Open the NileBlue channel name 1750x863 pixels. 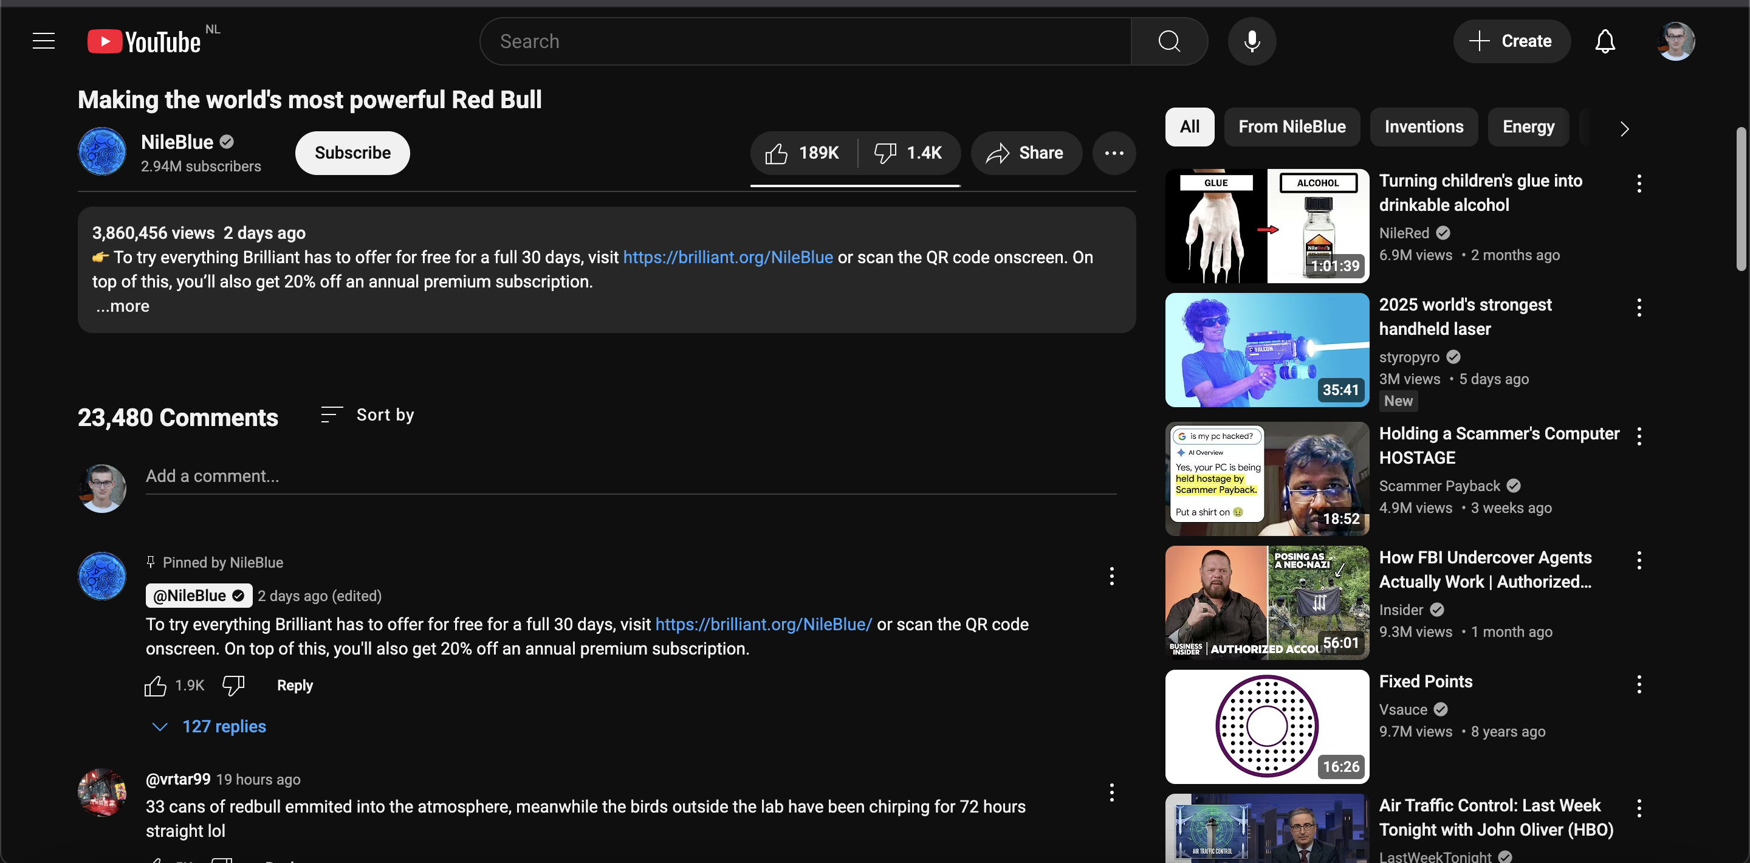(177, 142)
